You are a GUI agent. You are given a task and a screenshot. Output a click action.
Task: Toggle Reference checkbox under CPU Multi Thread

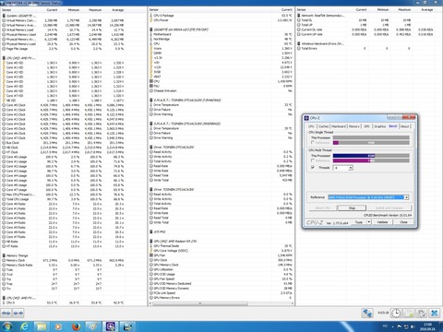[x=313, y=160]
